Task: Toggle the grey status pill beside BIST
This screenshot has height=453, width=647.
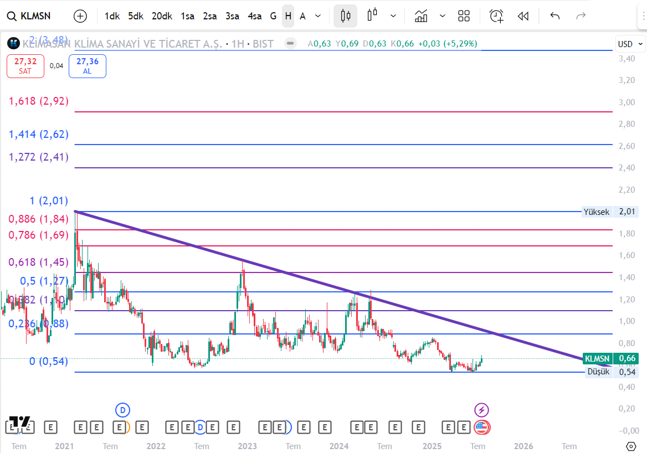Action: 290,43
